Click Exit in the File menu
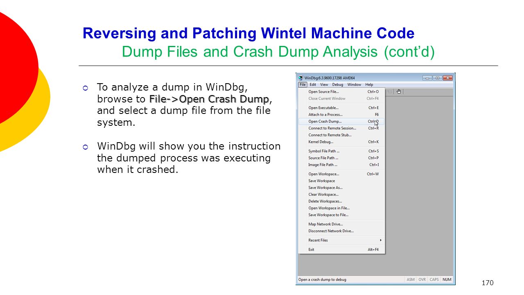Screen dimensions: 524x295 342,250
